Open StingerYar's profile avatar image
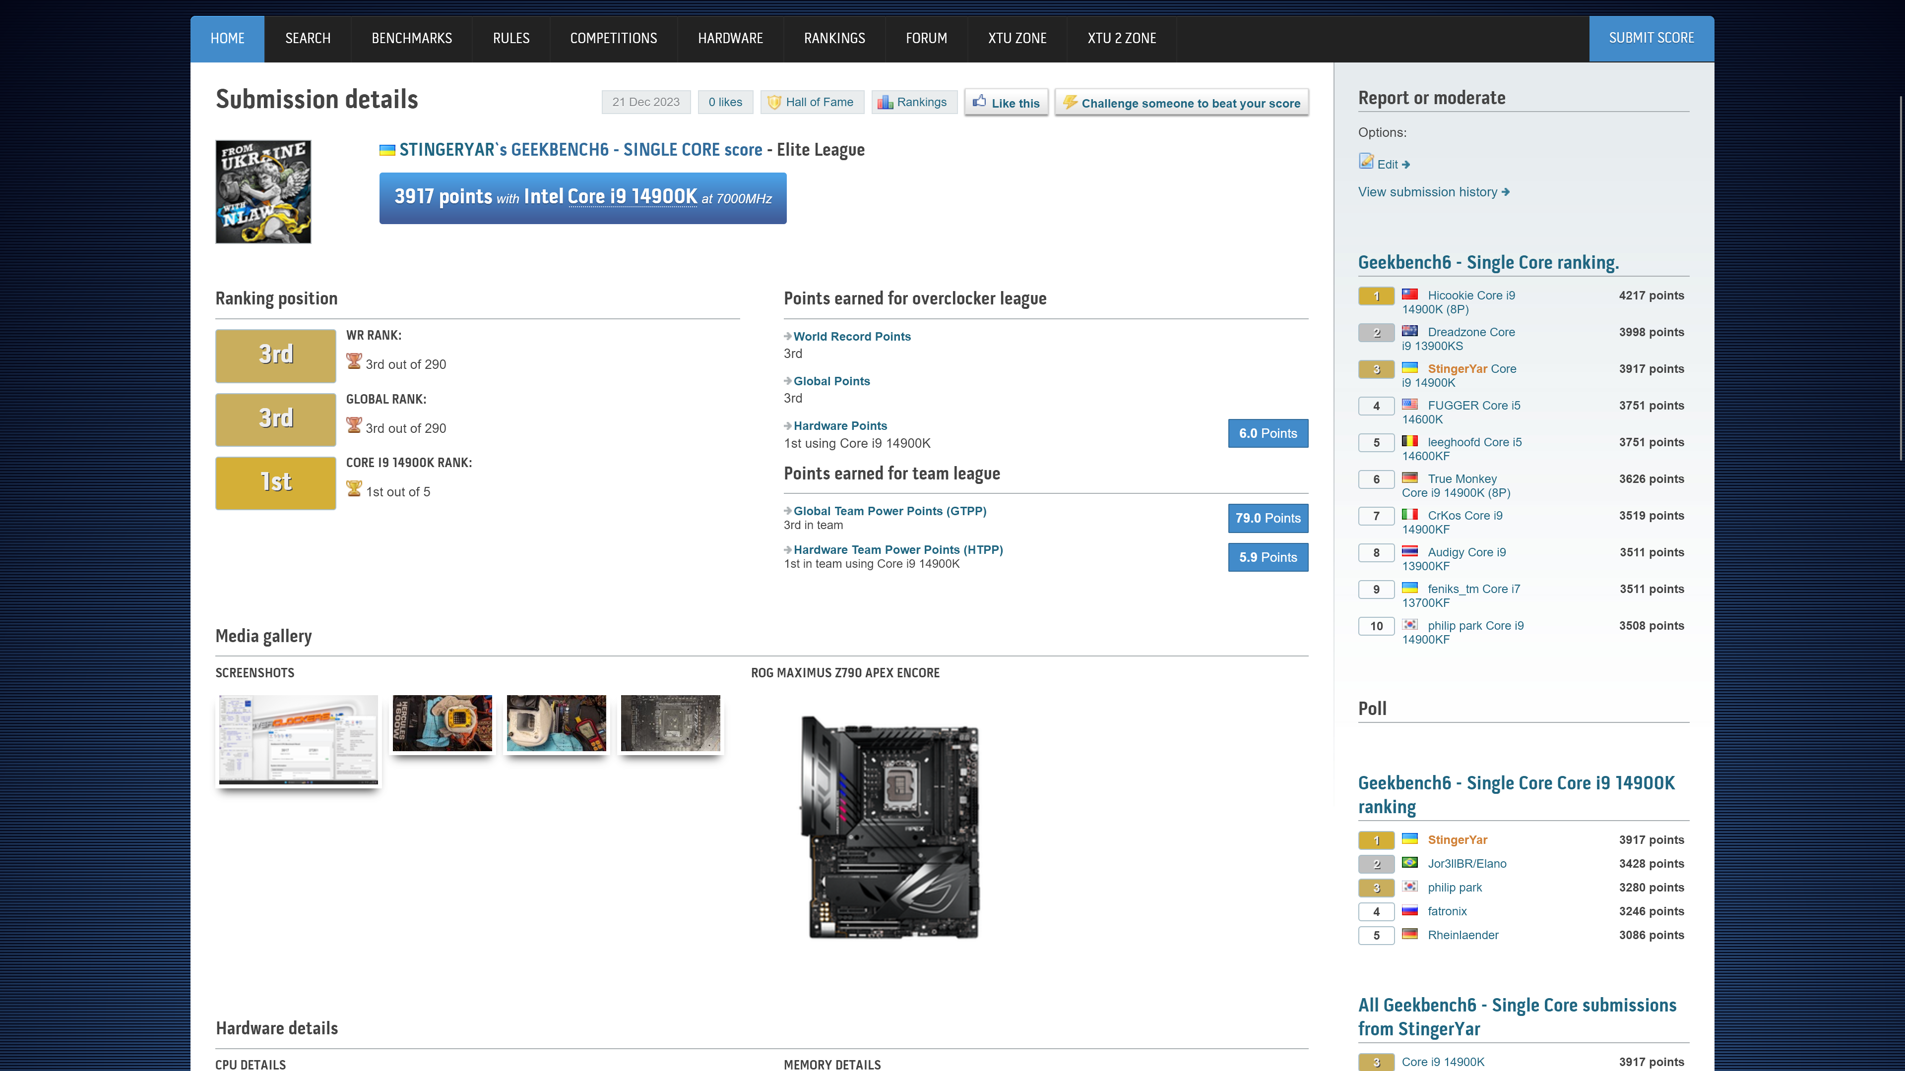Screen dimensions: 1905x1071 point(263,191)
